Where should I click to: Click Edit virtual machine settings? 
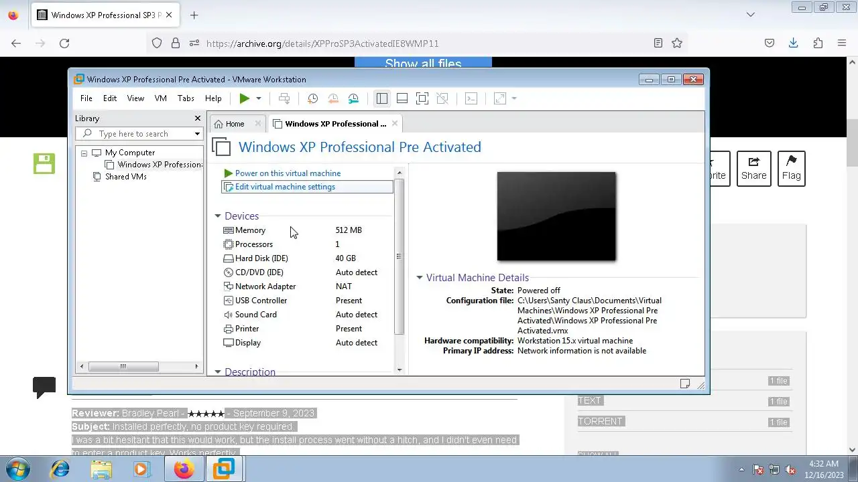click(x=308, y=187)
